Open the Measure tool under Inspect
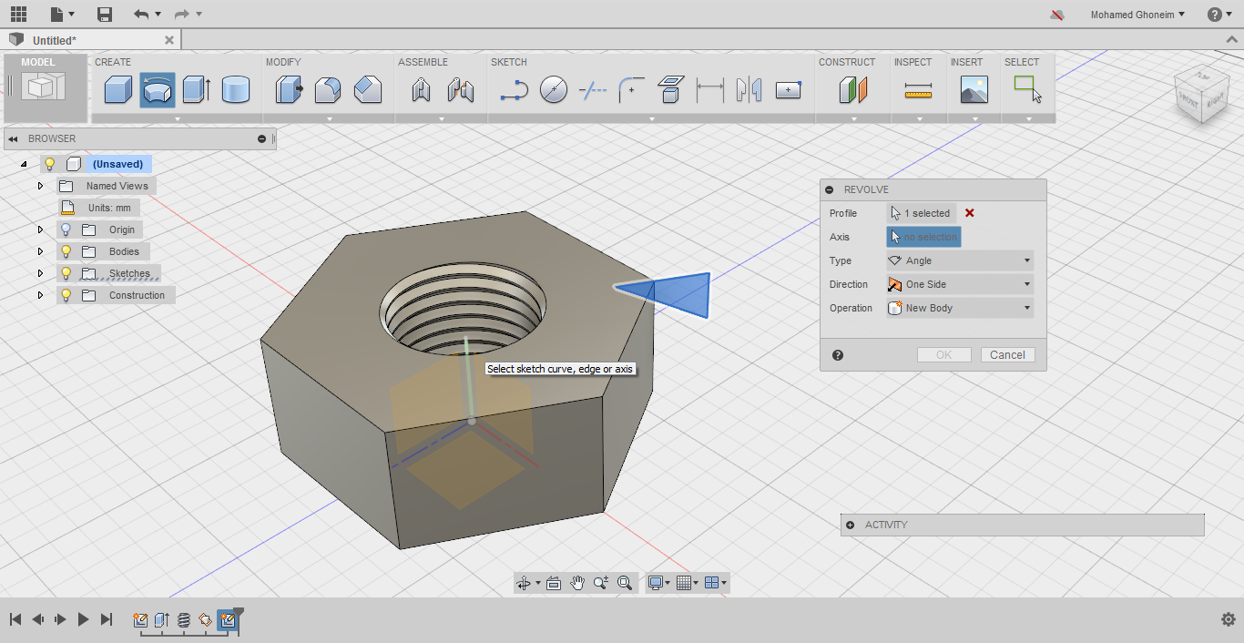Viewport: 1244px width, 643px height. click(x=918, y=90)
